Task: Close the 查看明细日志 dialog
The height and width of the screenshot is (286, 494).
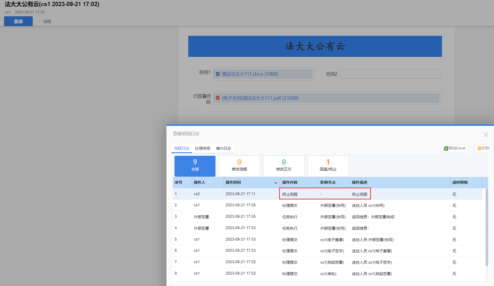Action: 486,134
